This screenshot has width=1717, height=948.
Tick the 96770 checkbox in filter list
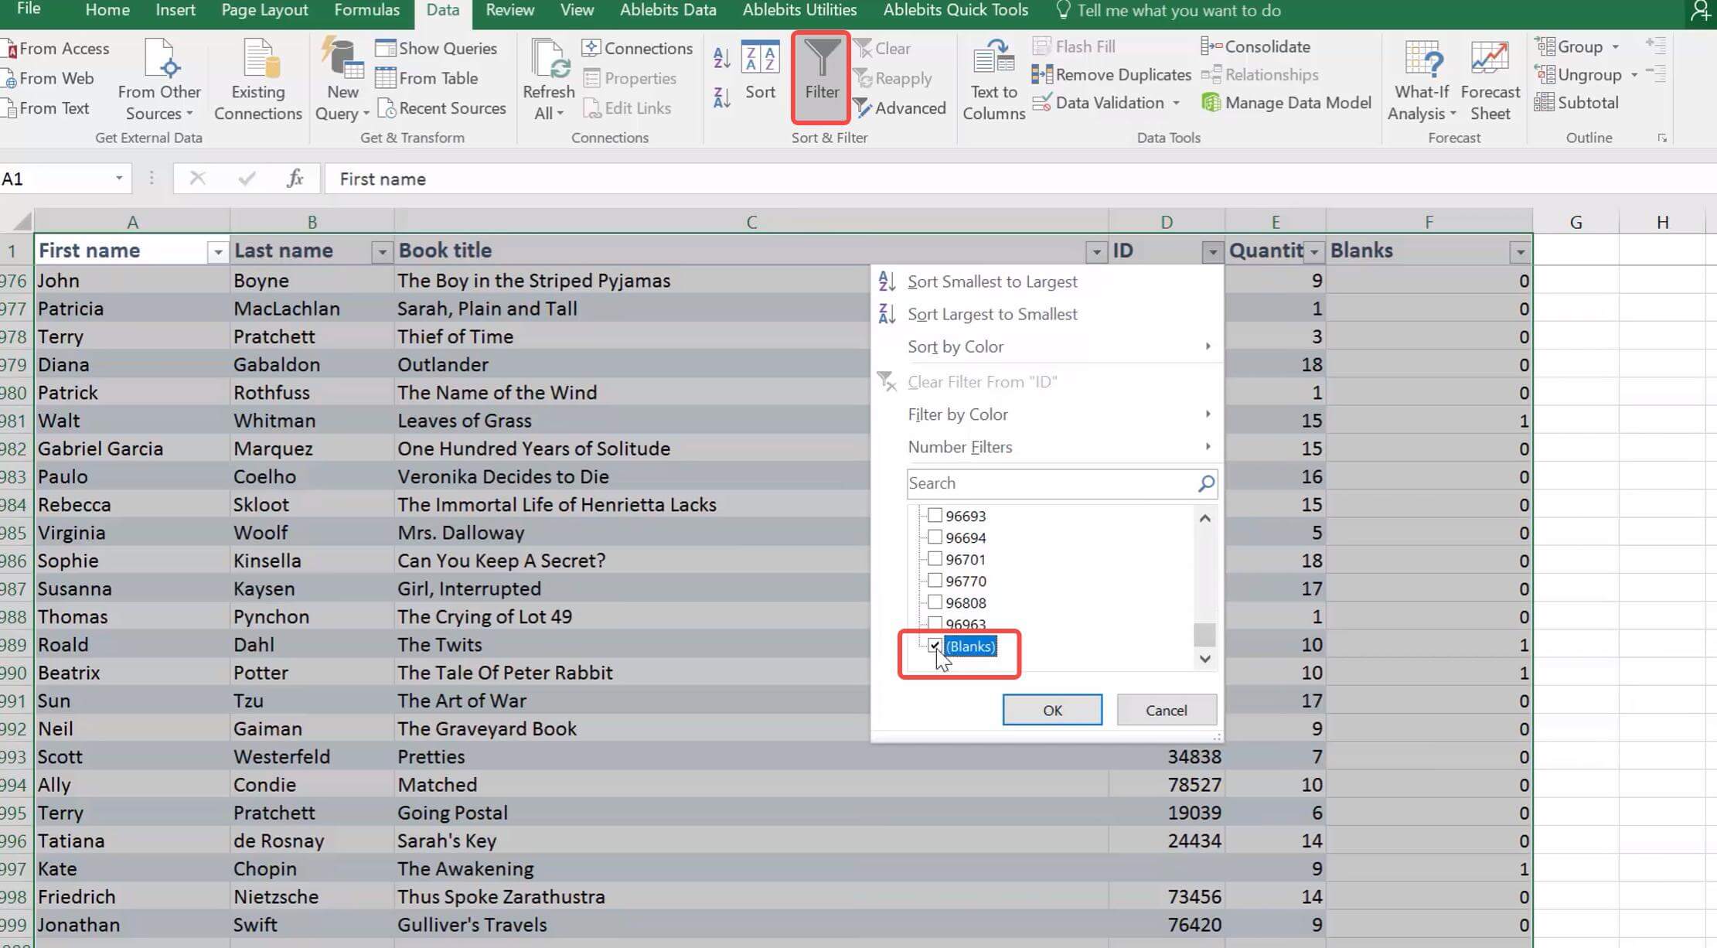pyautogui.click(x=935, y=581)
